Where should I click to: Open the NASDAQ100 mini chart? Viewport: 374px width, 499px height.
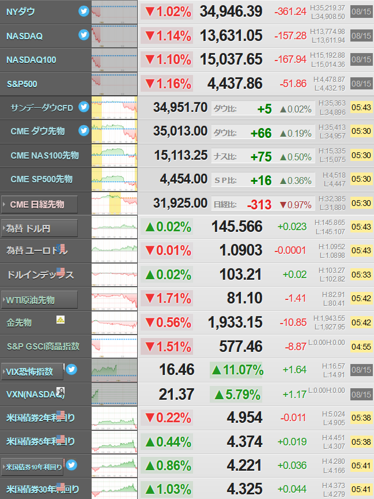115,60
